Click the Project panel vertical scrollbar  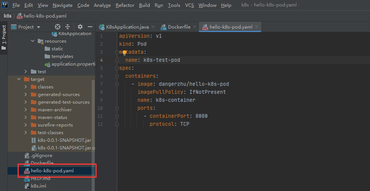(x=94, y=114)
